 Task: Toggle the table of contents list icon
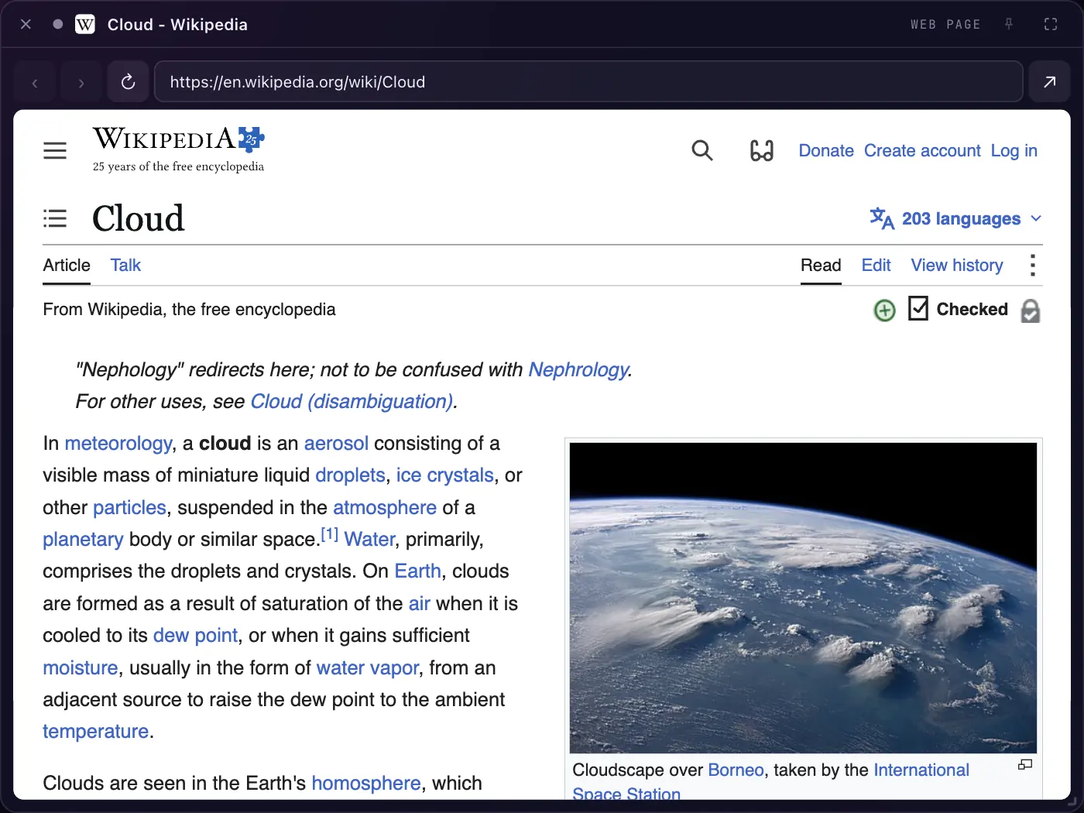coord(55,218)
